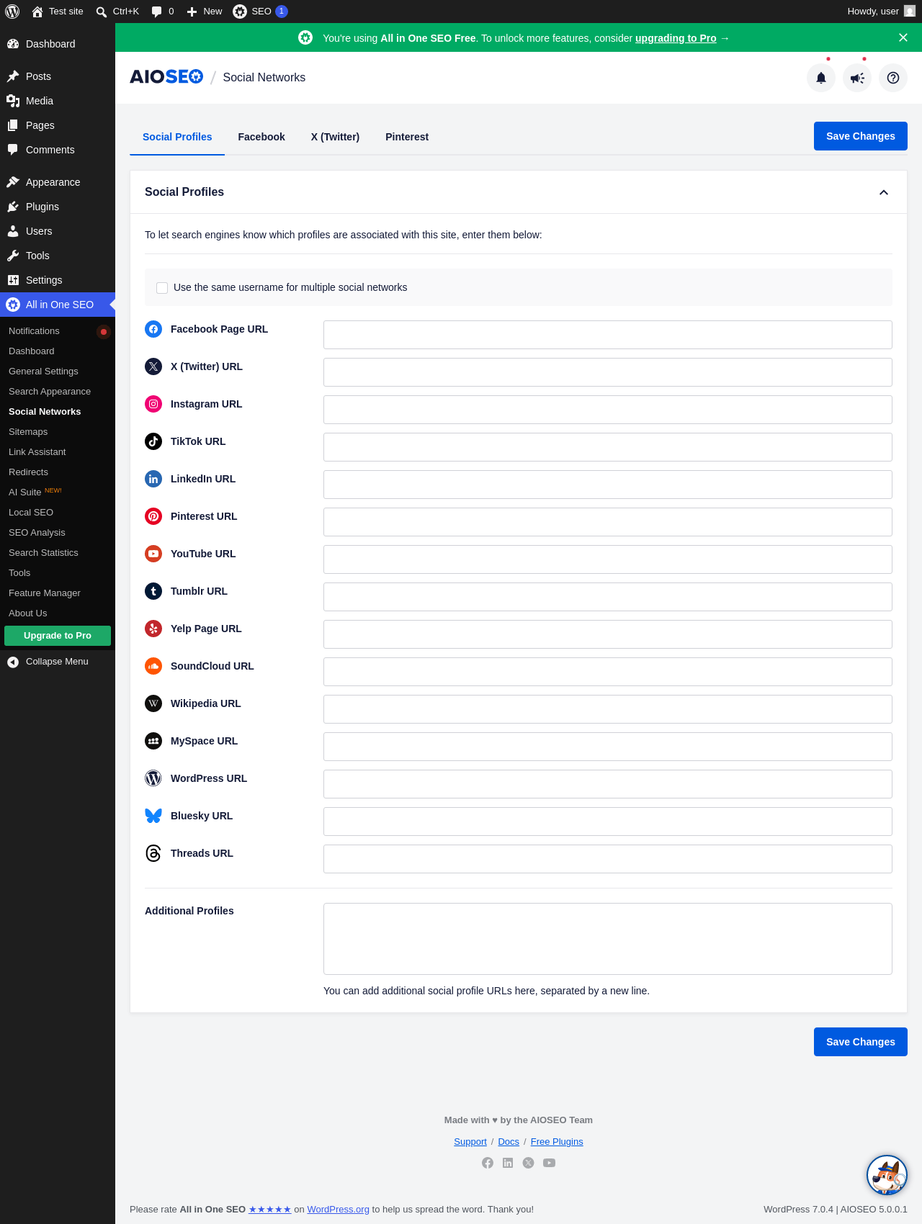Focus the Threads URL input field

608,859
